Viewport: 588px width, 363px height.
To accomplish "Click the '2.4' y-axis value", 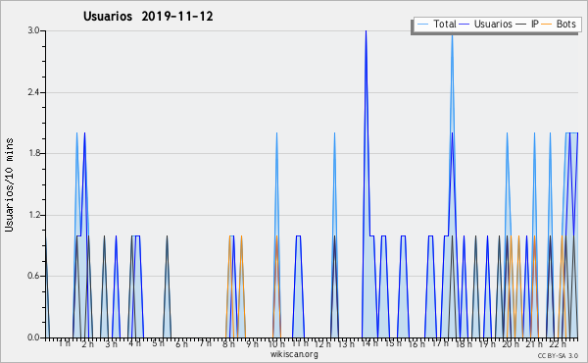I will tap(33, 92).
